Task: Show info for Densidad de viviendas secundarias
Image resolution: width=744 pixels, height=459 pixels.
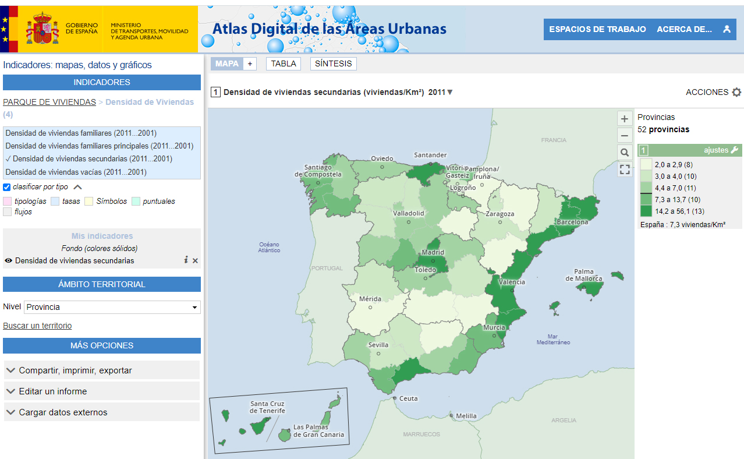Action: [x=186, y=260]
